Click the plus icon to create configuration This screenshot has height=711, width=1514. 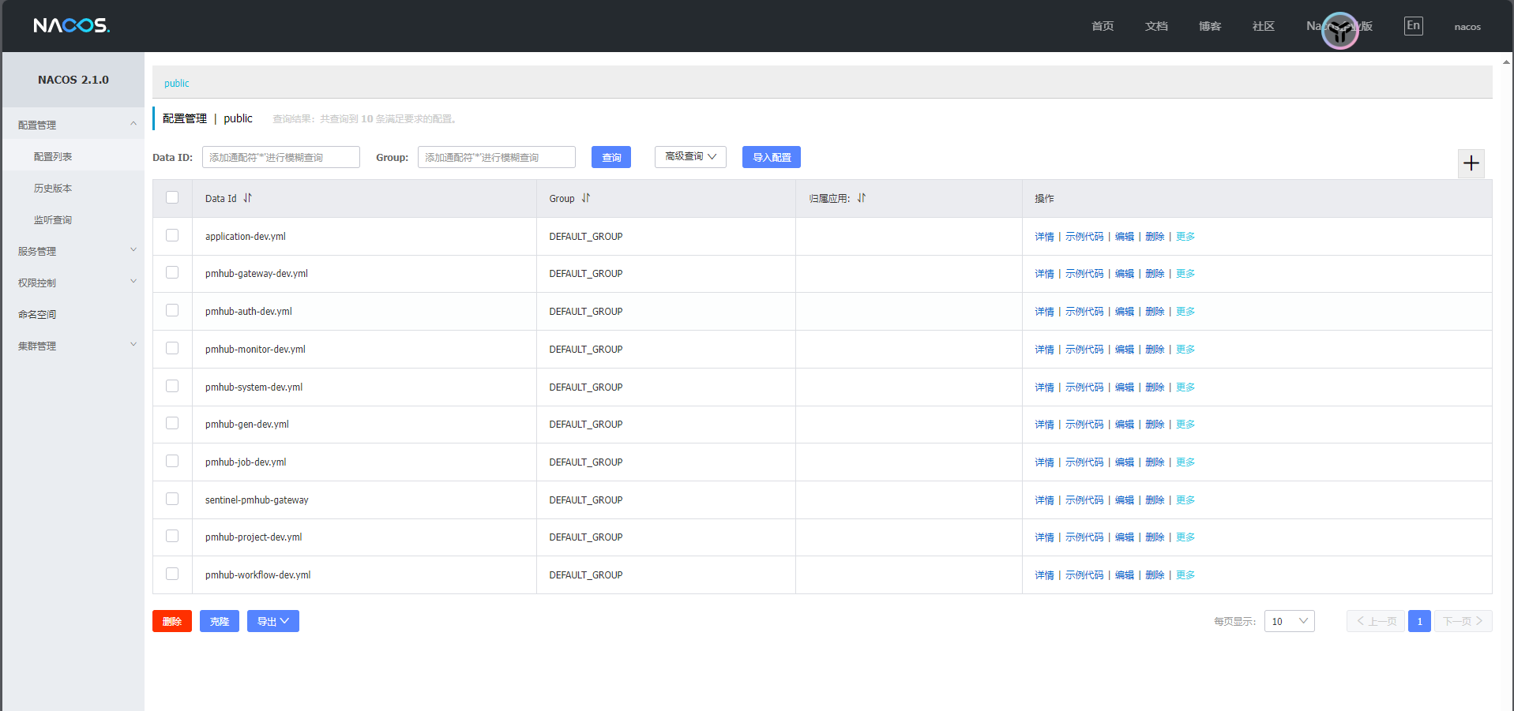[x=1471, y=163]
